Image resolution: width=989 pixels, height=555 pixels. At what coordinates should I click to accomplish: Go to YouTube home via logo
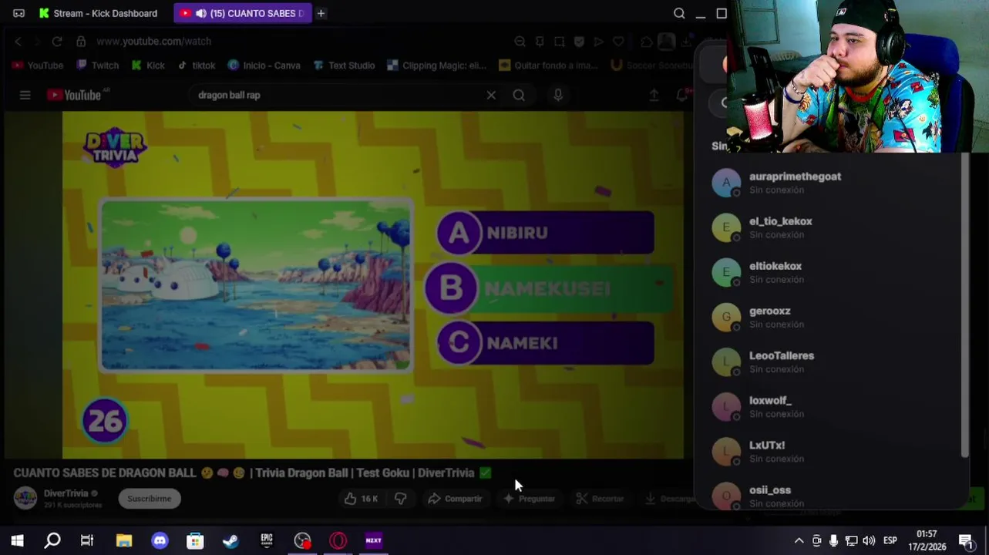[x=76, y=95]
